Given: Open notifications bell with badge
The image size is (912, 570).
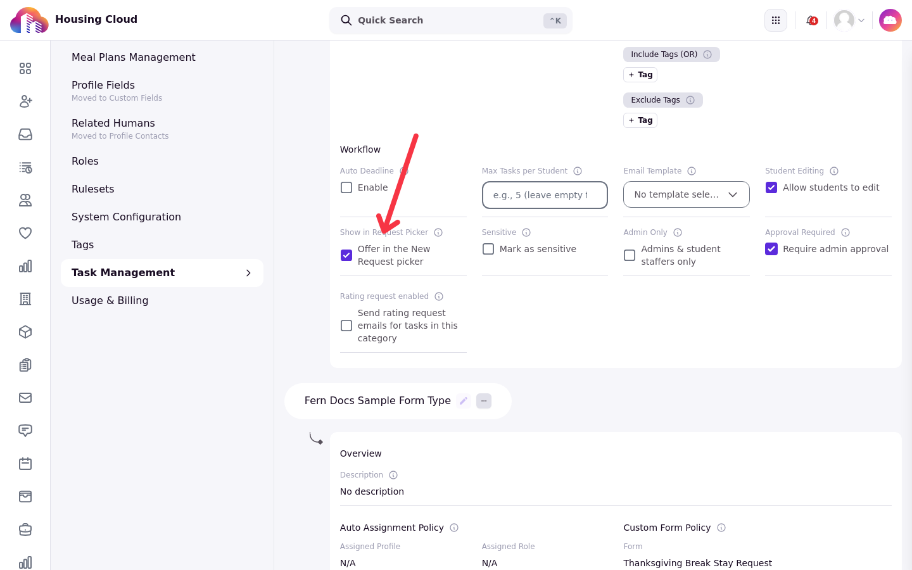Looking at the screenshot, I should [x=811, y=20].
